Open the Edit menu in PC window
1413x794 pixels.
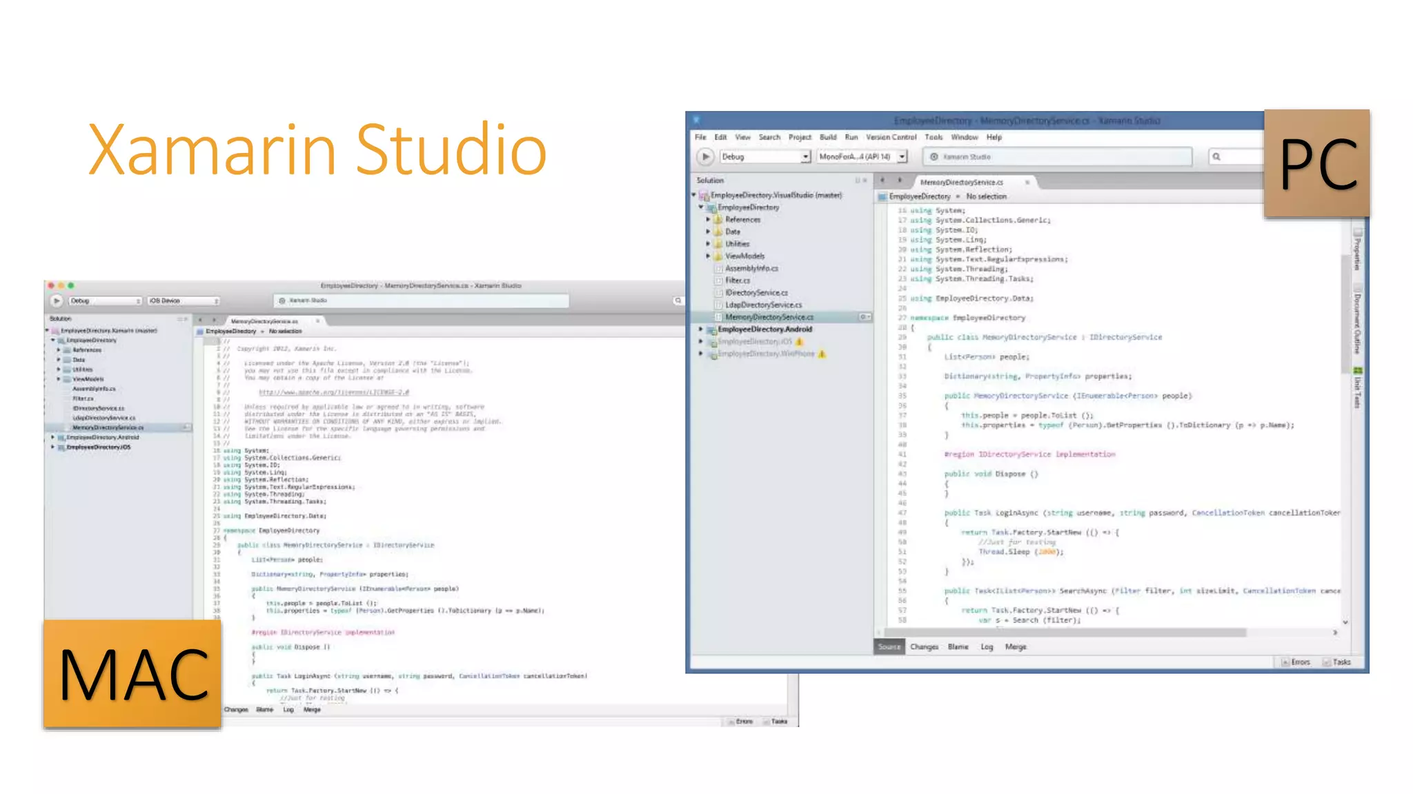pos(720,137)
